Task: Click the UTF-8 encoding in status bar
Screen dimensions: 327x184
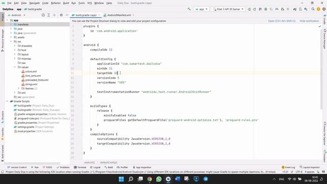Action: pyautogui.click(x=299, y=172)
